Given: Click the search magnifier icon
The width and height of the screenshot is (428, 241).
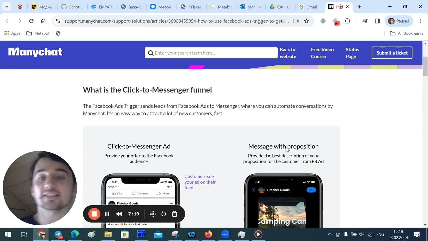Looking at the screenshot, I should click(151, 53).
